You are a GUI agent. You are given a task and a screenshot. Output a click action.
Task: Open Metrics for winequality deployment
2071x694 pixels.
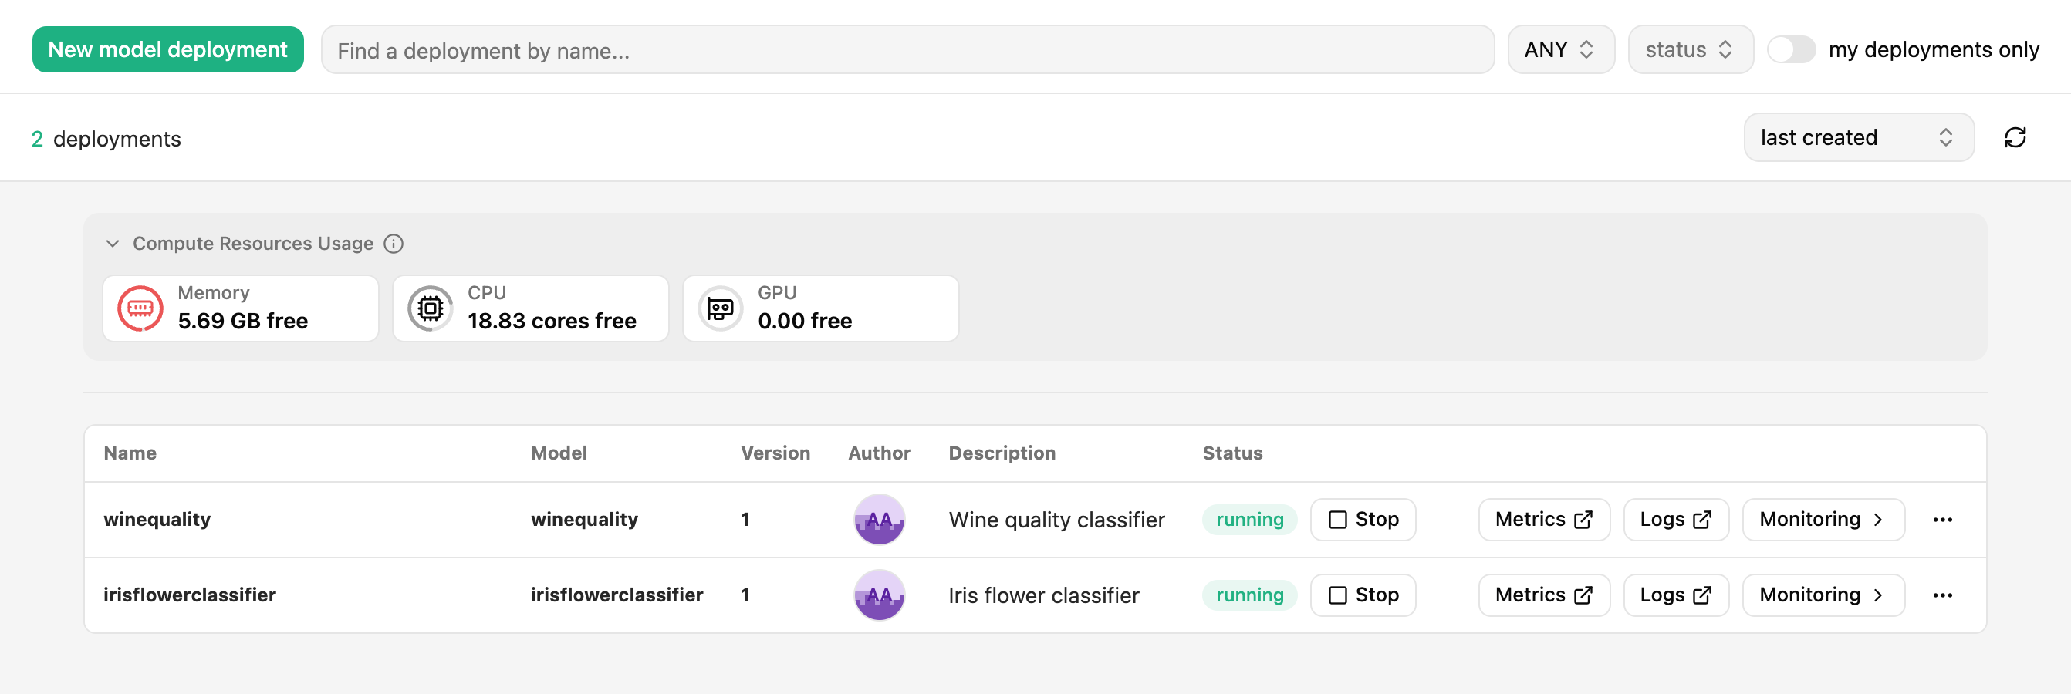click(x=1543, y=520)
